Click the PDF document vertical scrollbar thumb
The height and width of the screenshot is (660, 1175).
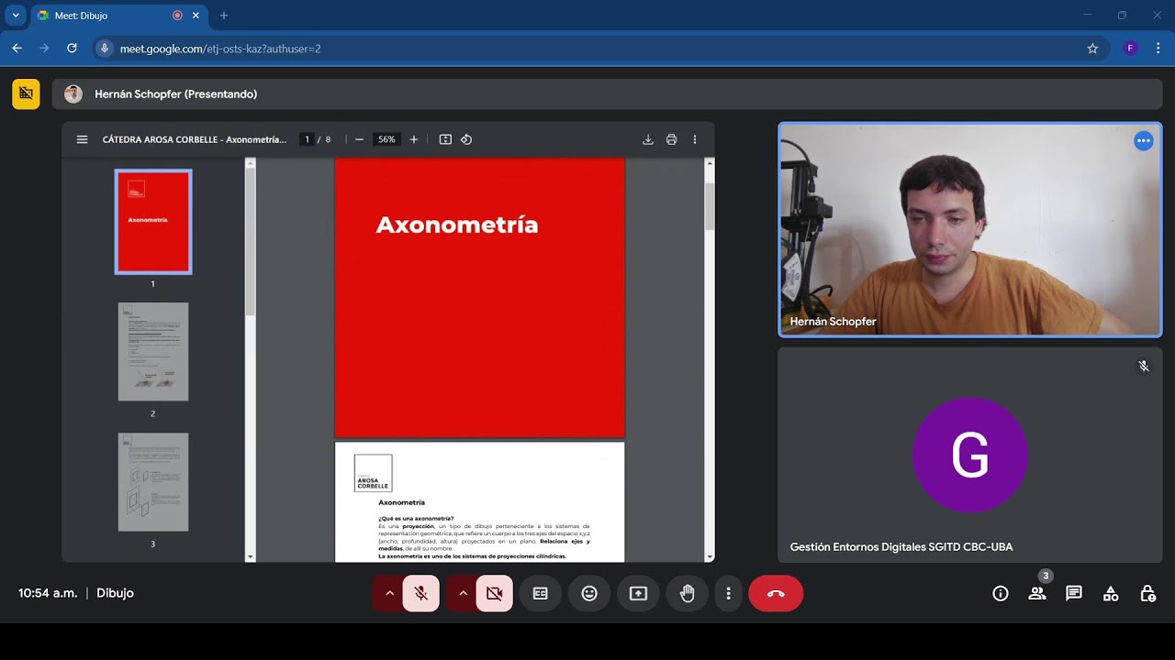(709, 206)
